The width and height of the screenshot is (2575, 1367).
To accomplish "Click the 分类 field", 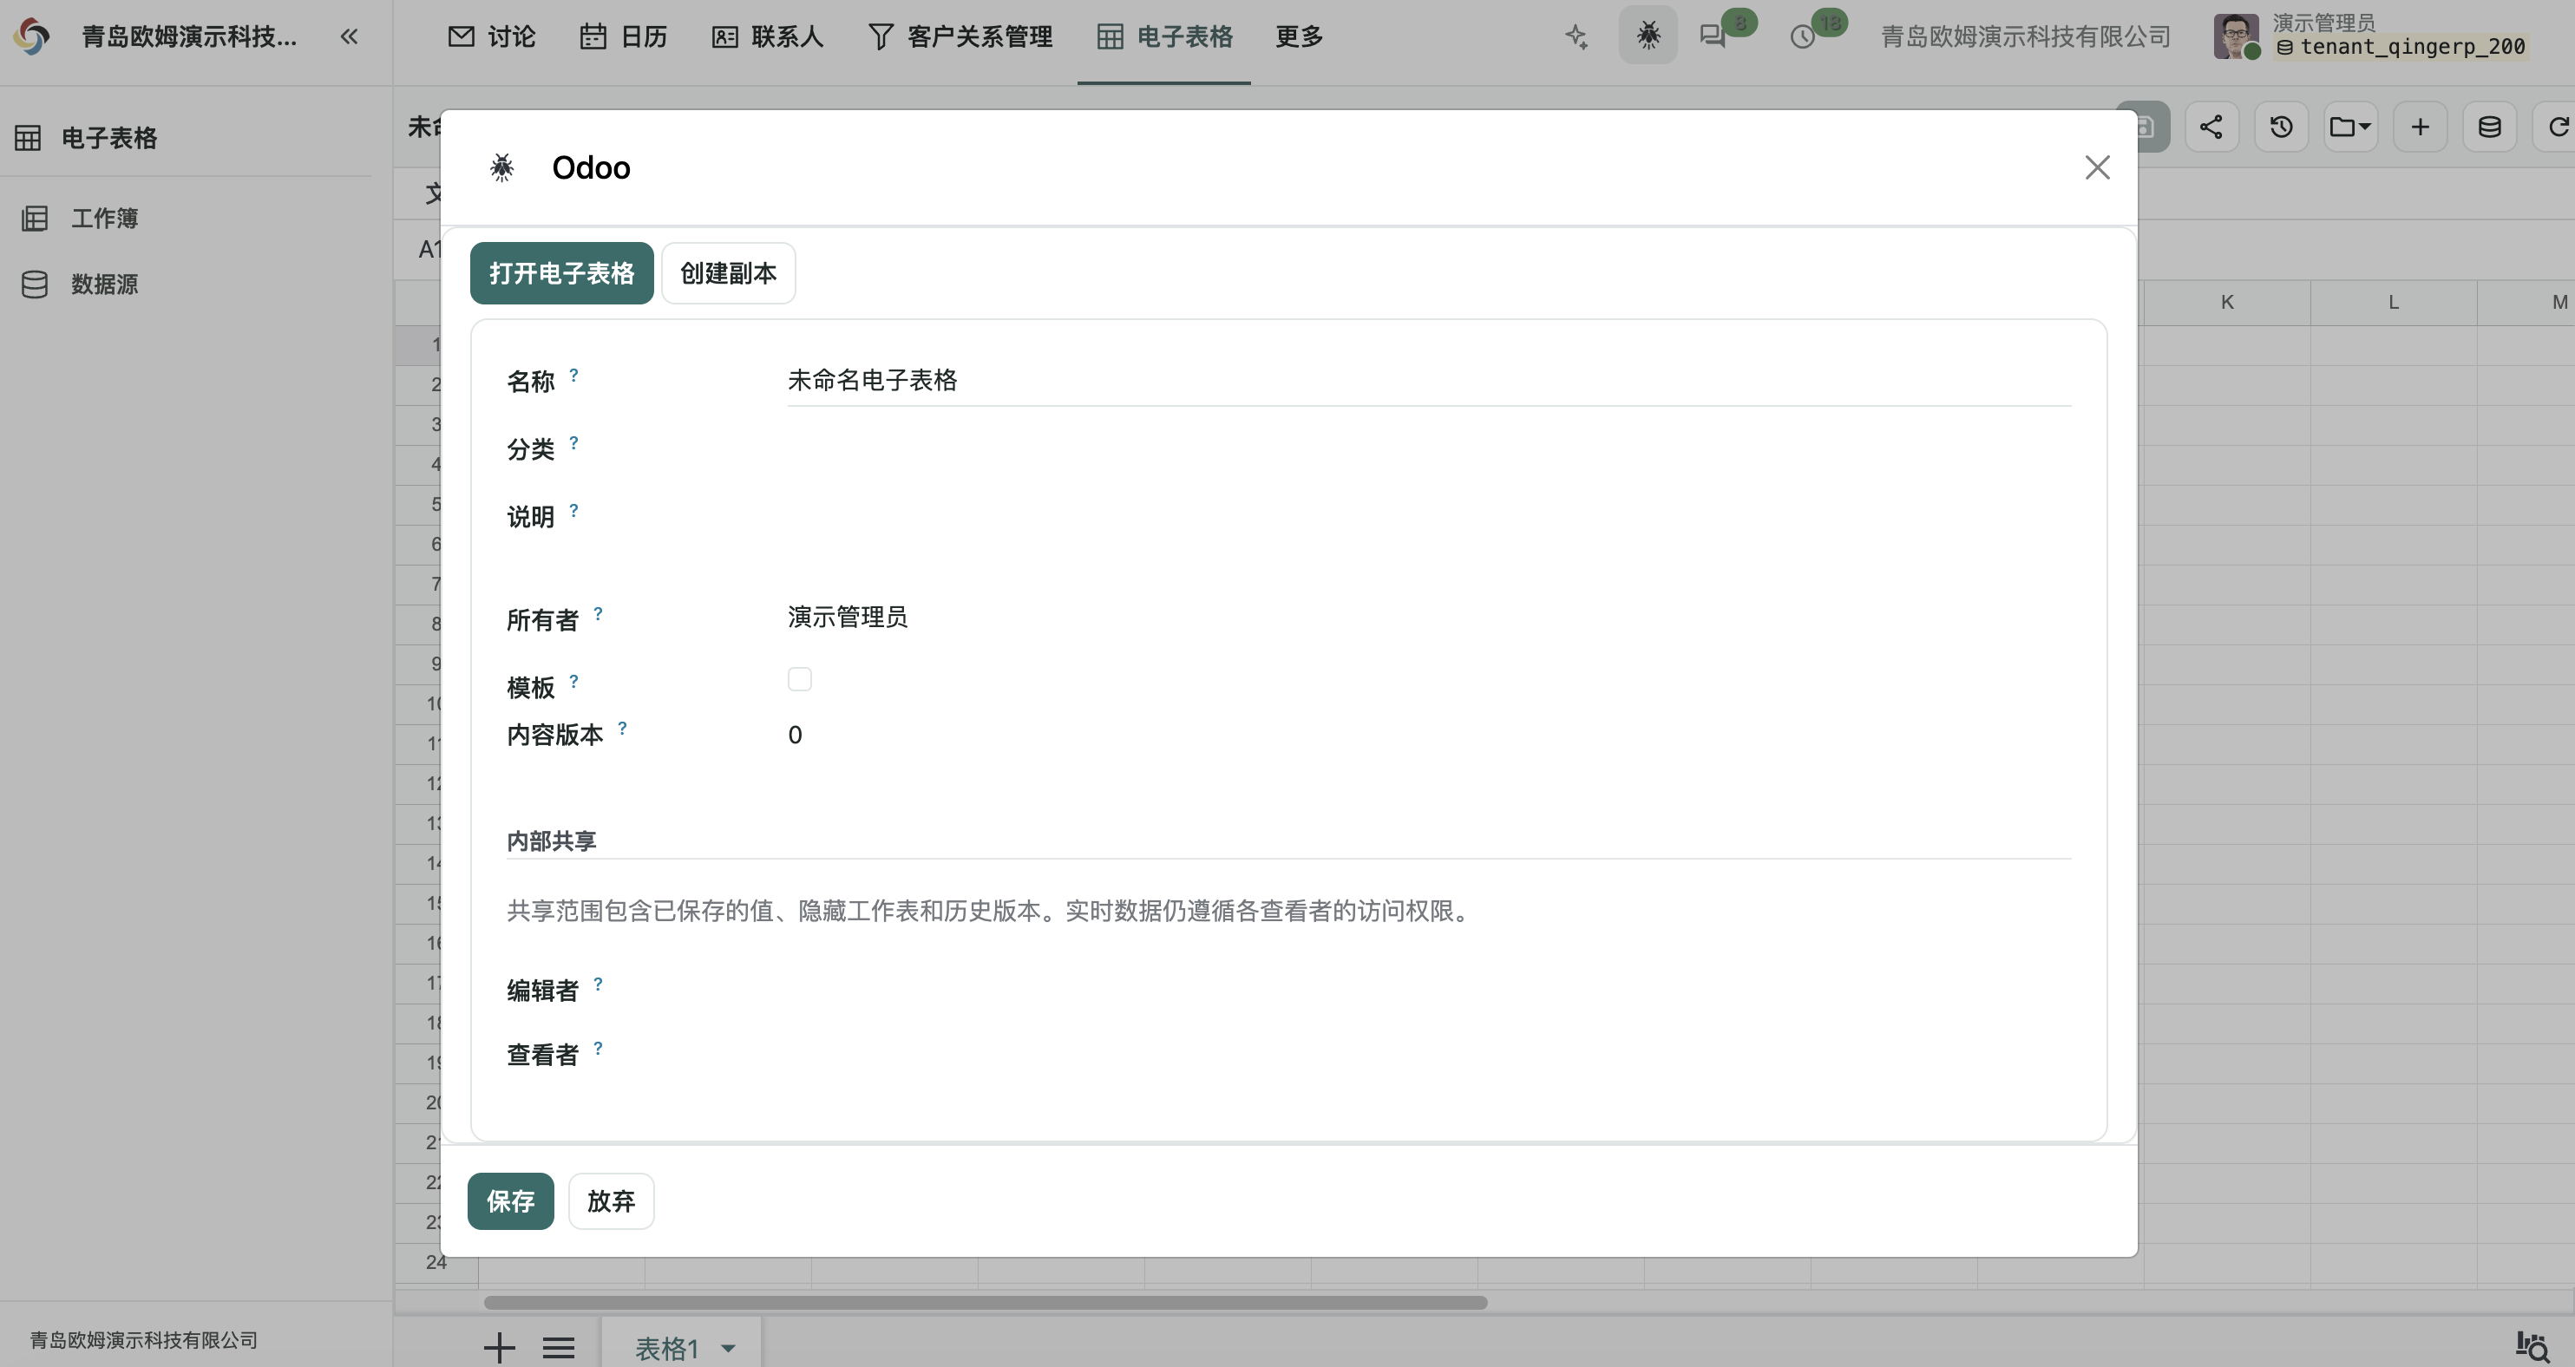I will [1428, 448].
